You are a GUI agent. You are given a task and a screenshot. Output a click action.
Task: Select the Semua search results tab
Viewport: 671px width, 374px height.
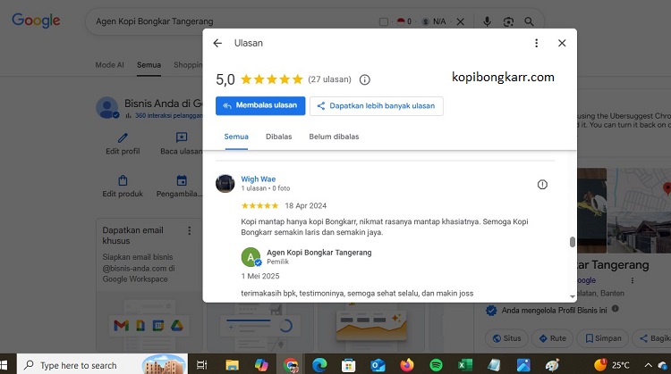(149, 65)
